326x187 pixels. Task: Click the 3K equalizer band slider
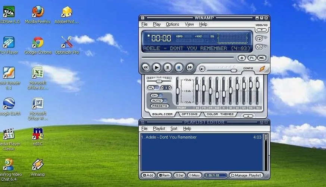click(x=231, y=90)
